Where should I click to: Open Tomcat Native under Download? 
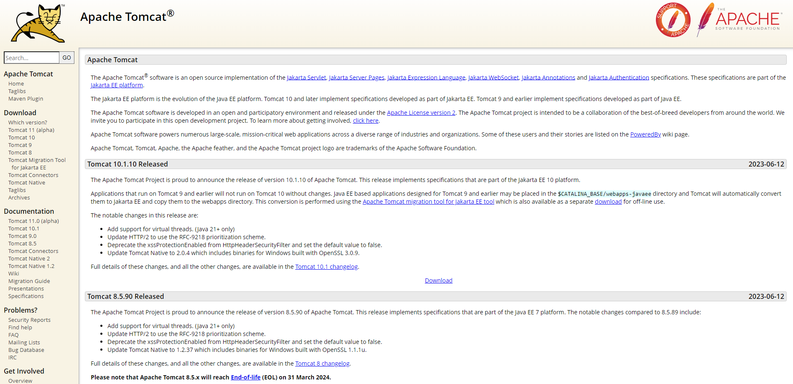27,182
